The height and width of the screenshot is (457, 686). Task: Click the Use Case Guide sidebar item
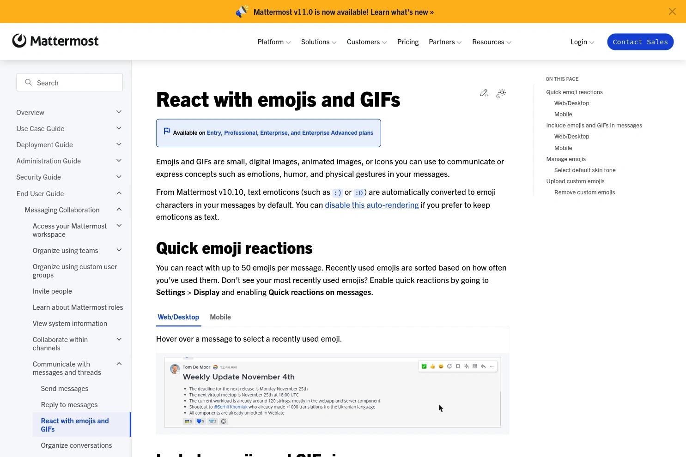tap(40, 129)
